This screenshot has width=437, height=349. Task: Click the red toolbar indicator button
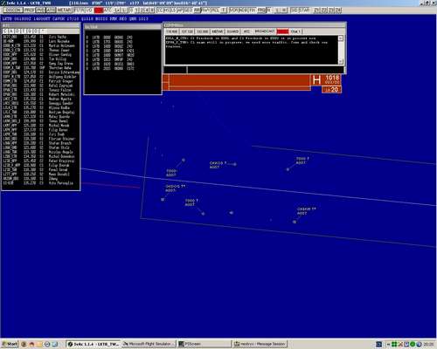click(x=99, y=10)
